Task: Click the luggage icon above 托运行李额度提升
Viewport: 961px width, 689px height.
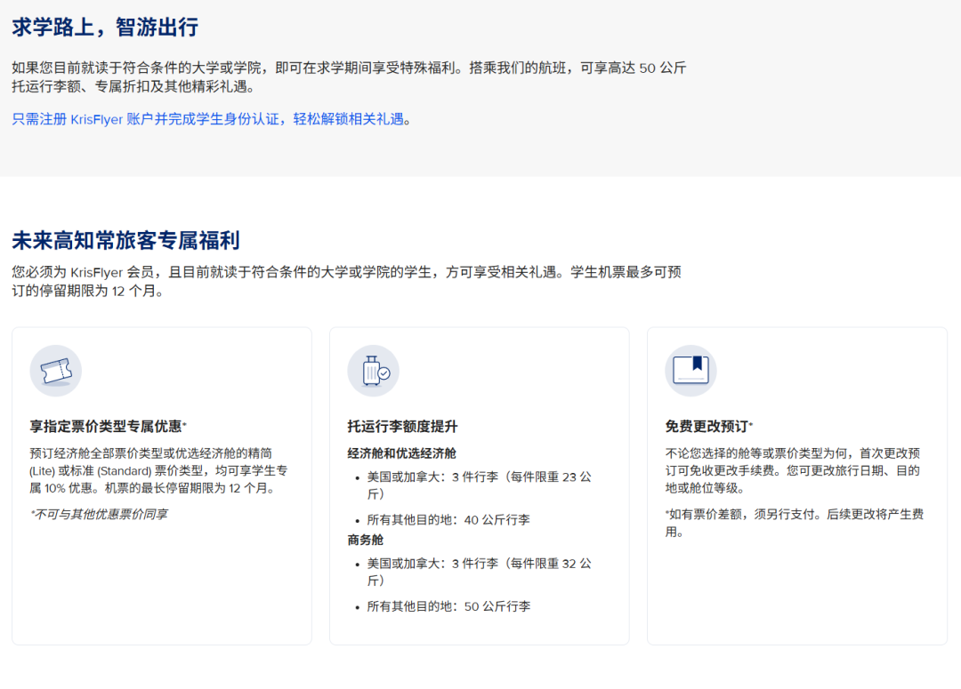Action: (x=373, y=371)
